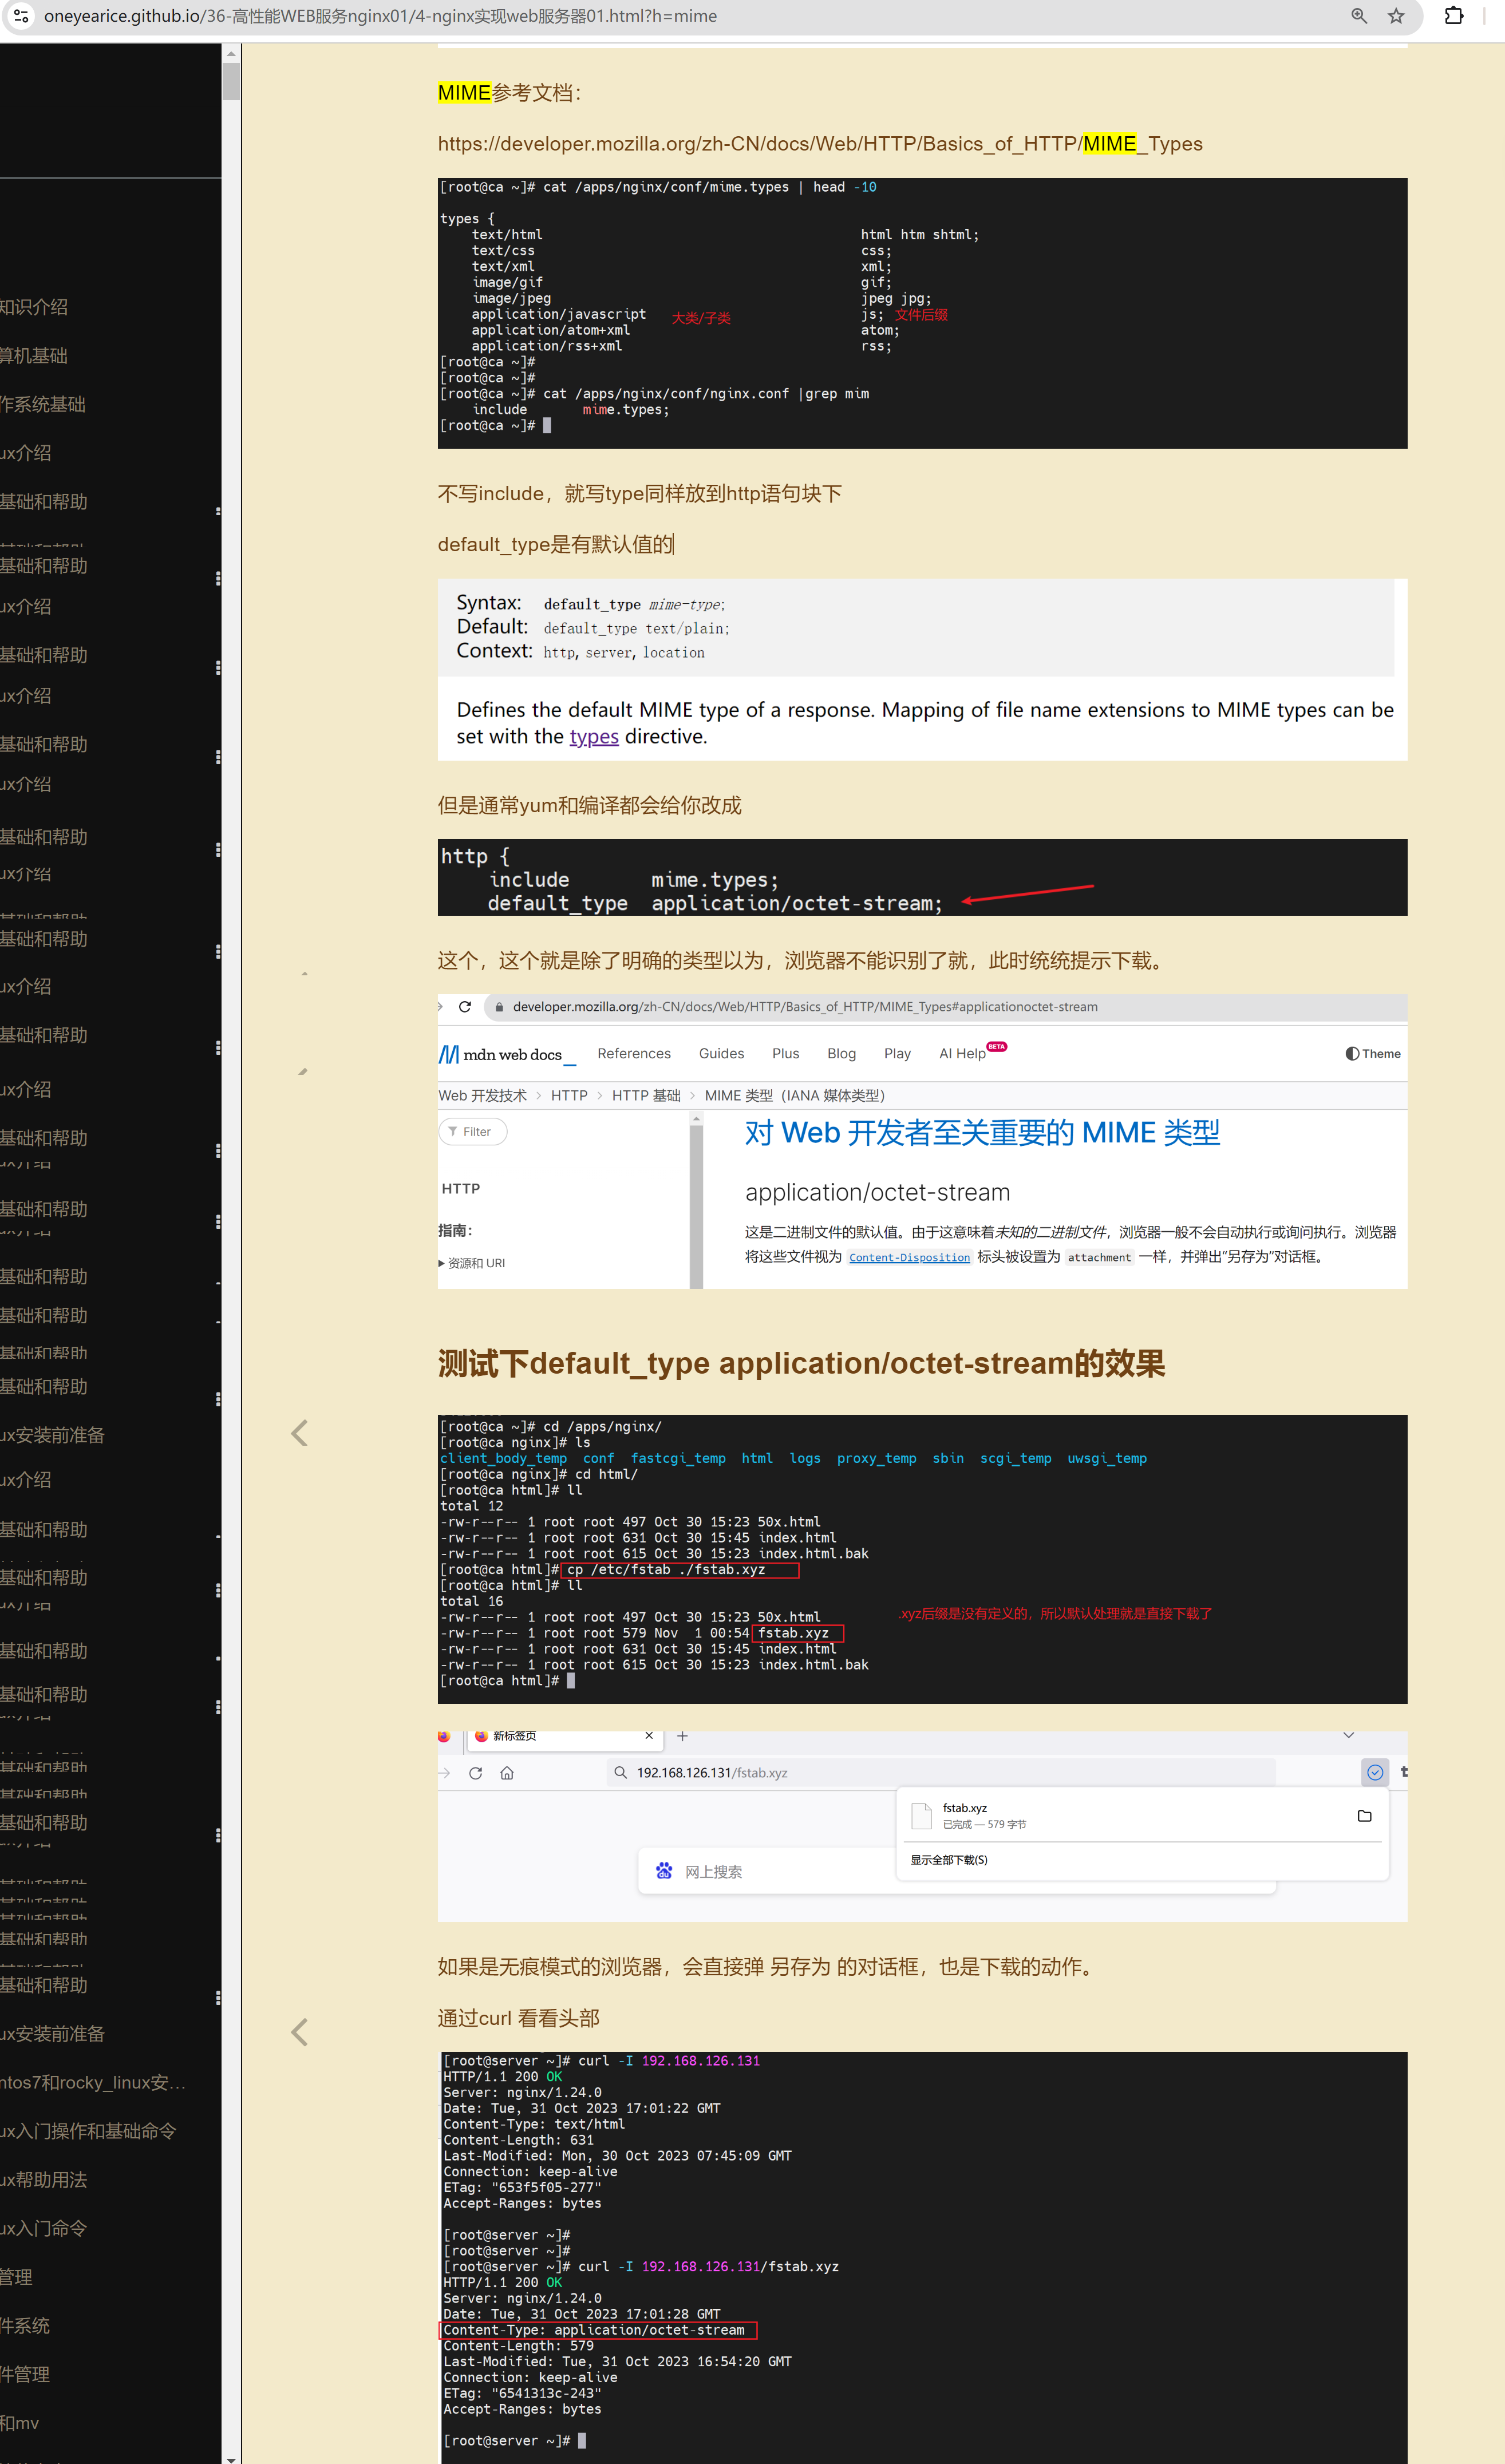Click the Filter box in MDN sidebar
1505x2464 pixels.
(x=473, y=1132)
